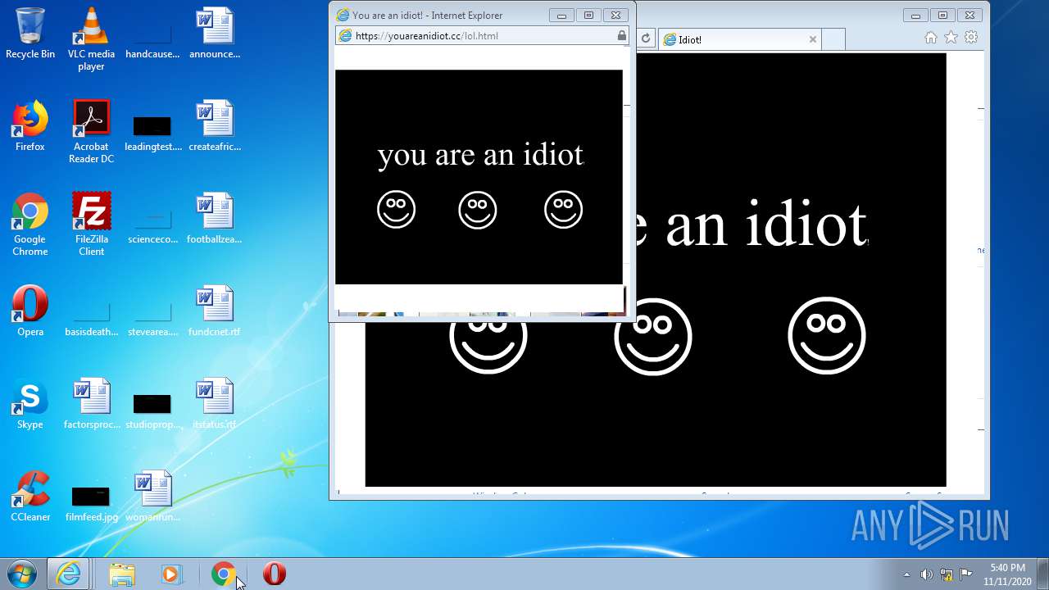Click the Windows Start button

click(x=22, y=574)
